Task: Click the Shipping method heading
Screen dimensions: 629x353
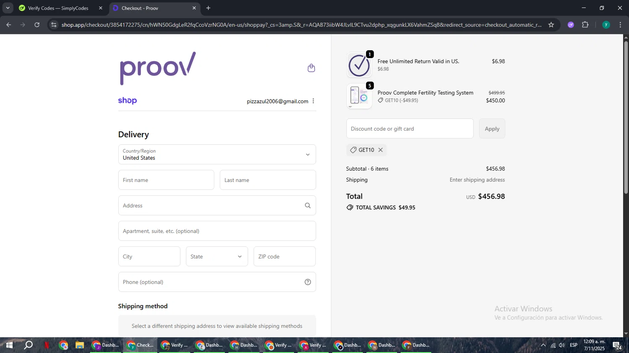Action: [143, 306]
